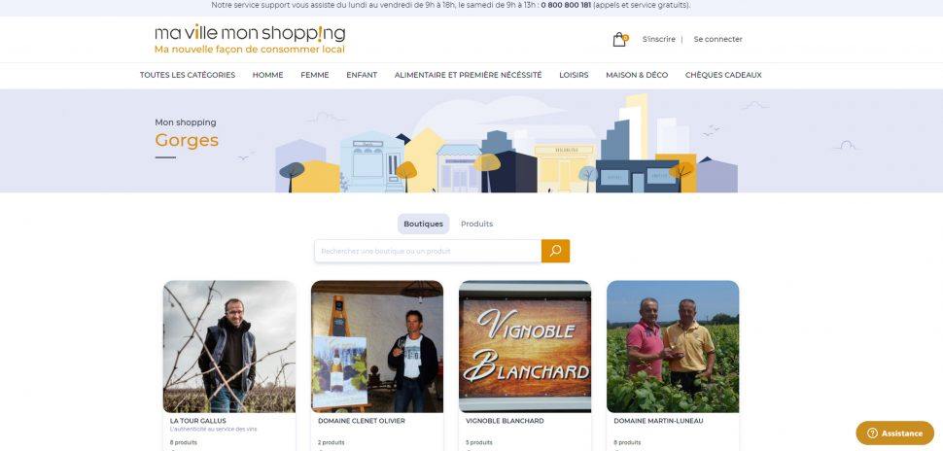Viewport: 943px width, 451px height.
Task: Select the Boutiques tab
Action: pyautogui.click(x=424, y=224)
